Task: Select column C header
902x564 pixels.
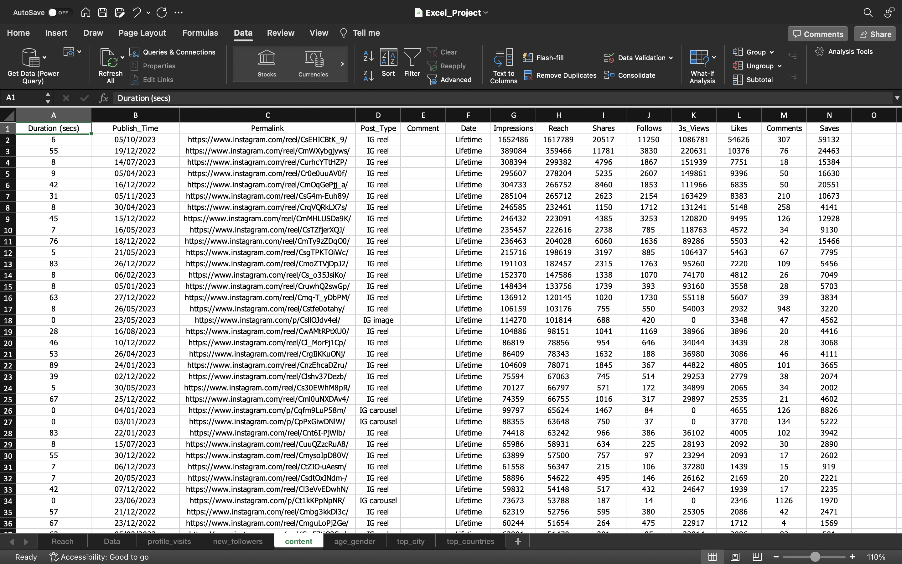Action: click(x=267, y=115)
